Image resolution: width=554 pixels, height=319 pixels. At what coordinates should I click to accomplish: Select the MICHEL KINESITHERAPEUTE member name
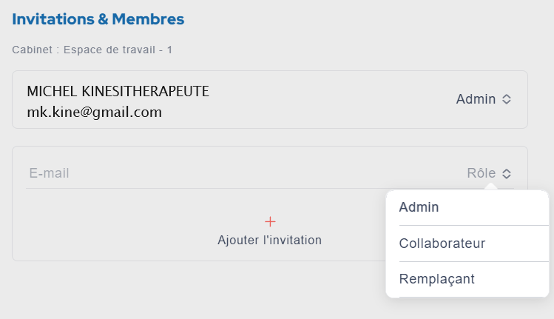coord(118,91)
